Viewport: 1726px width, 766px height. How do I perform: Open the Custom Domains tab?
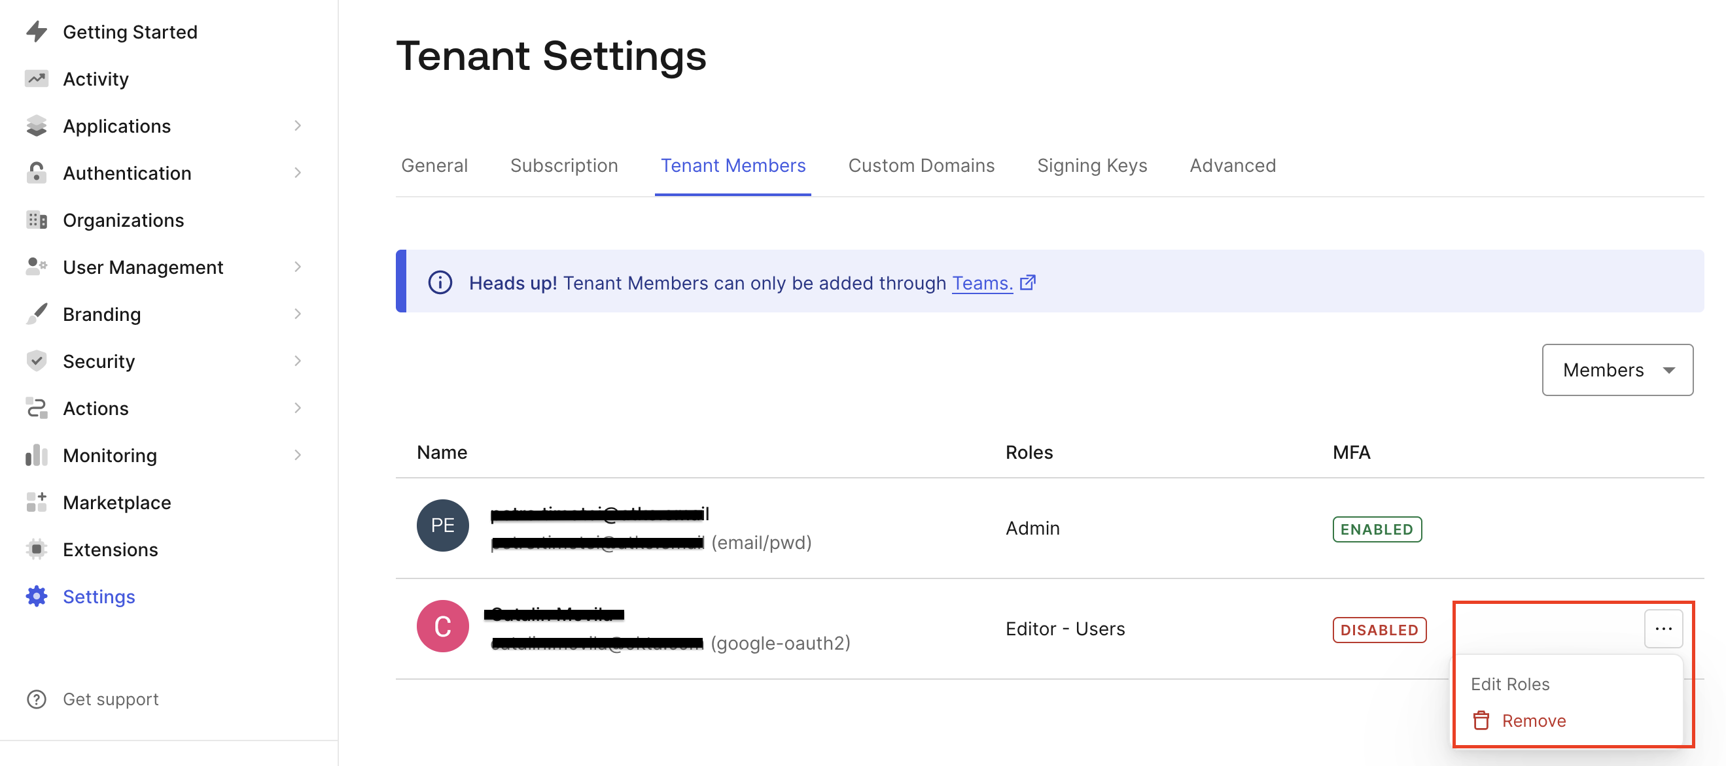[x=921, y=165]
